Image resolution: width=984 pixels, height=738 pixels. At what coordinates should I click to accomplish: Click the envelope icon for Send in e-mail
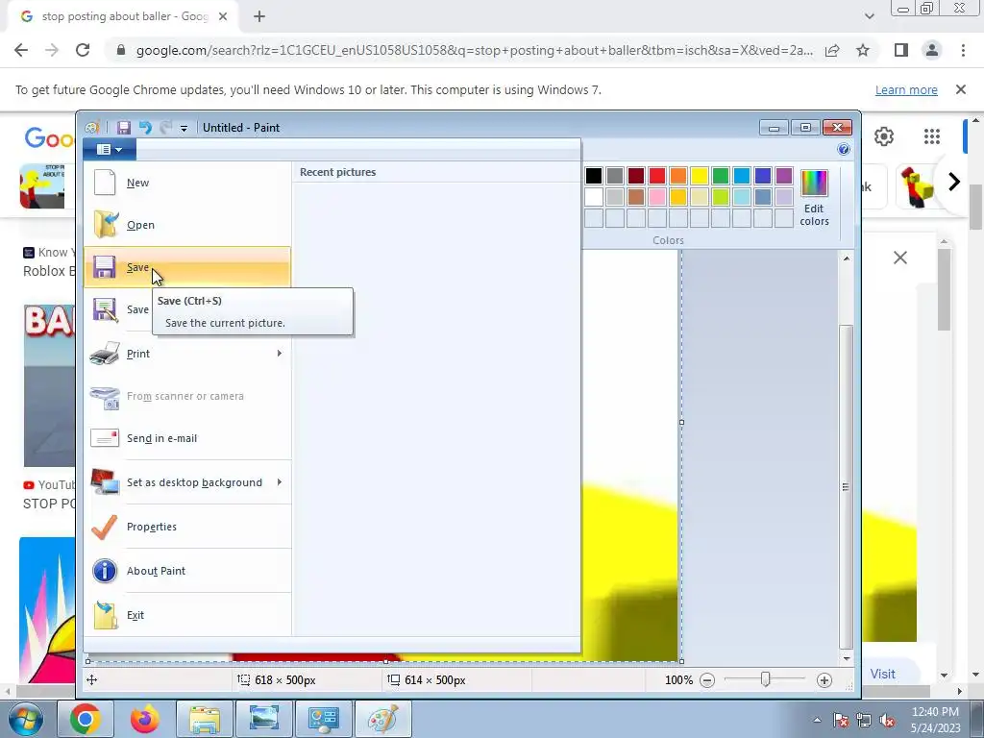click(x=105, y=438)
